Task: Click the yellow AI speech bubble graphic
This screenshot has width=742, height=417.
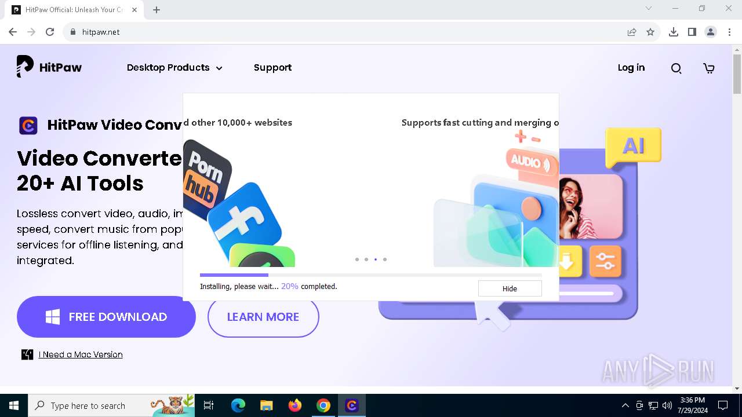Action: (634, 147)
